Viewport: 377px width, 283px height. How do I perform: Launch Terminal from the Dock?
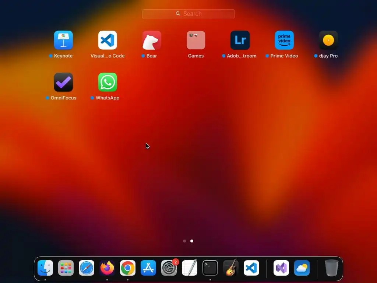(210, 268)
